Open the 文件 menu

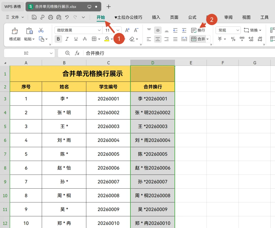click(x=15, y=17)
